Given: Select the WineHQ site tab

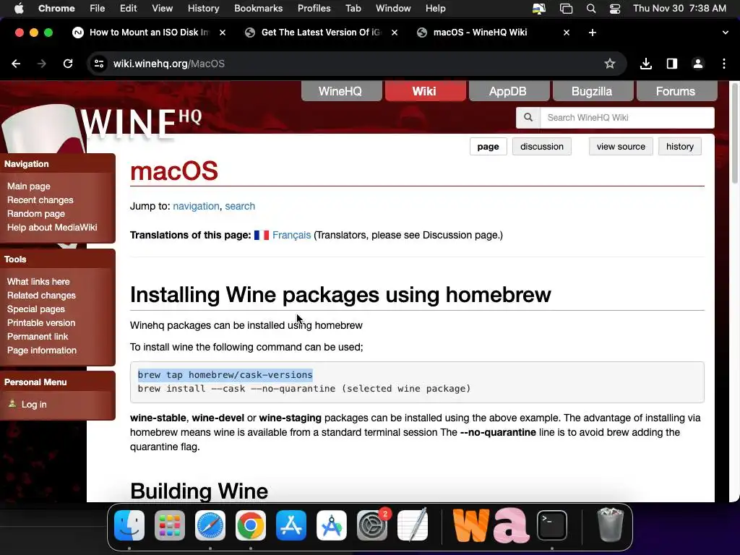Looking at the screenshot, I should pos(342,91).
